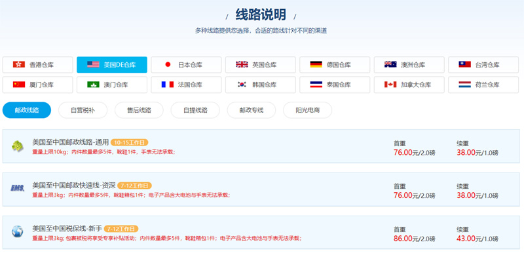Click the EMS logo icon
This screenshot has height=257, width=524.
point(18,188)
